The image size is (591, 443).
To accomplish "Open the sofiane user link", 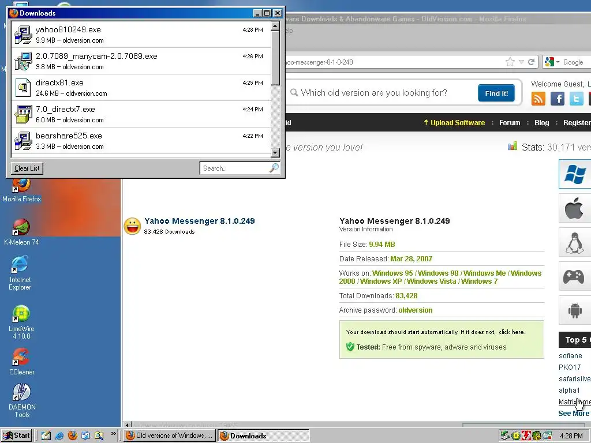I will [x=570, y=355].
